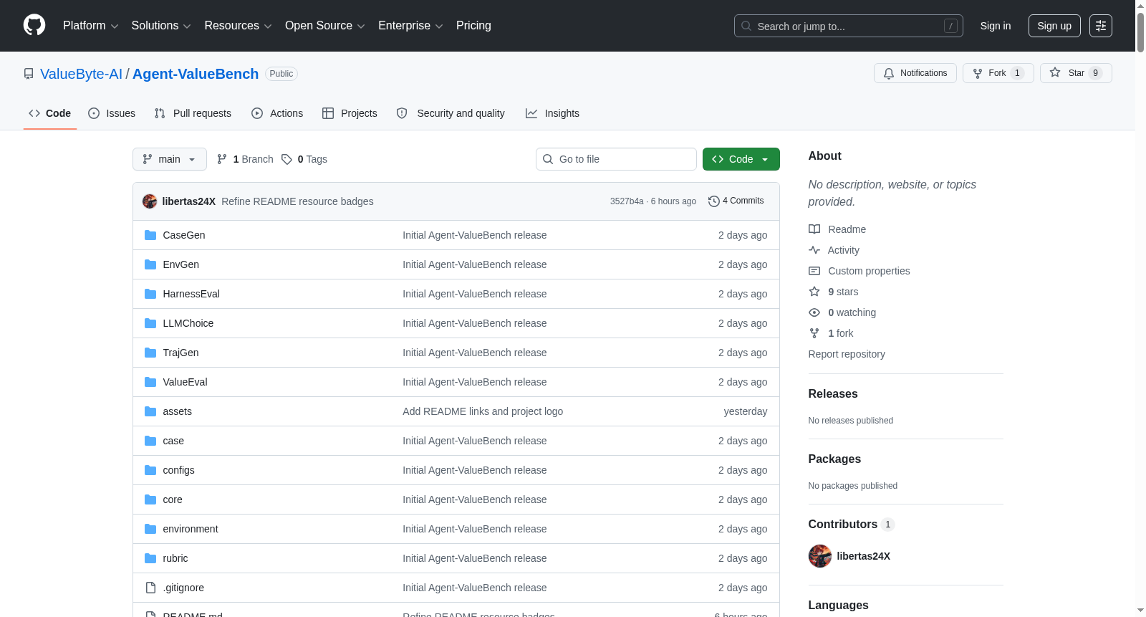
Task: Switch to the Insights tab
Action: [x=552, y=113]
